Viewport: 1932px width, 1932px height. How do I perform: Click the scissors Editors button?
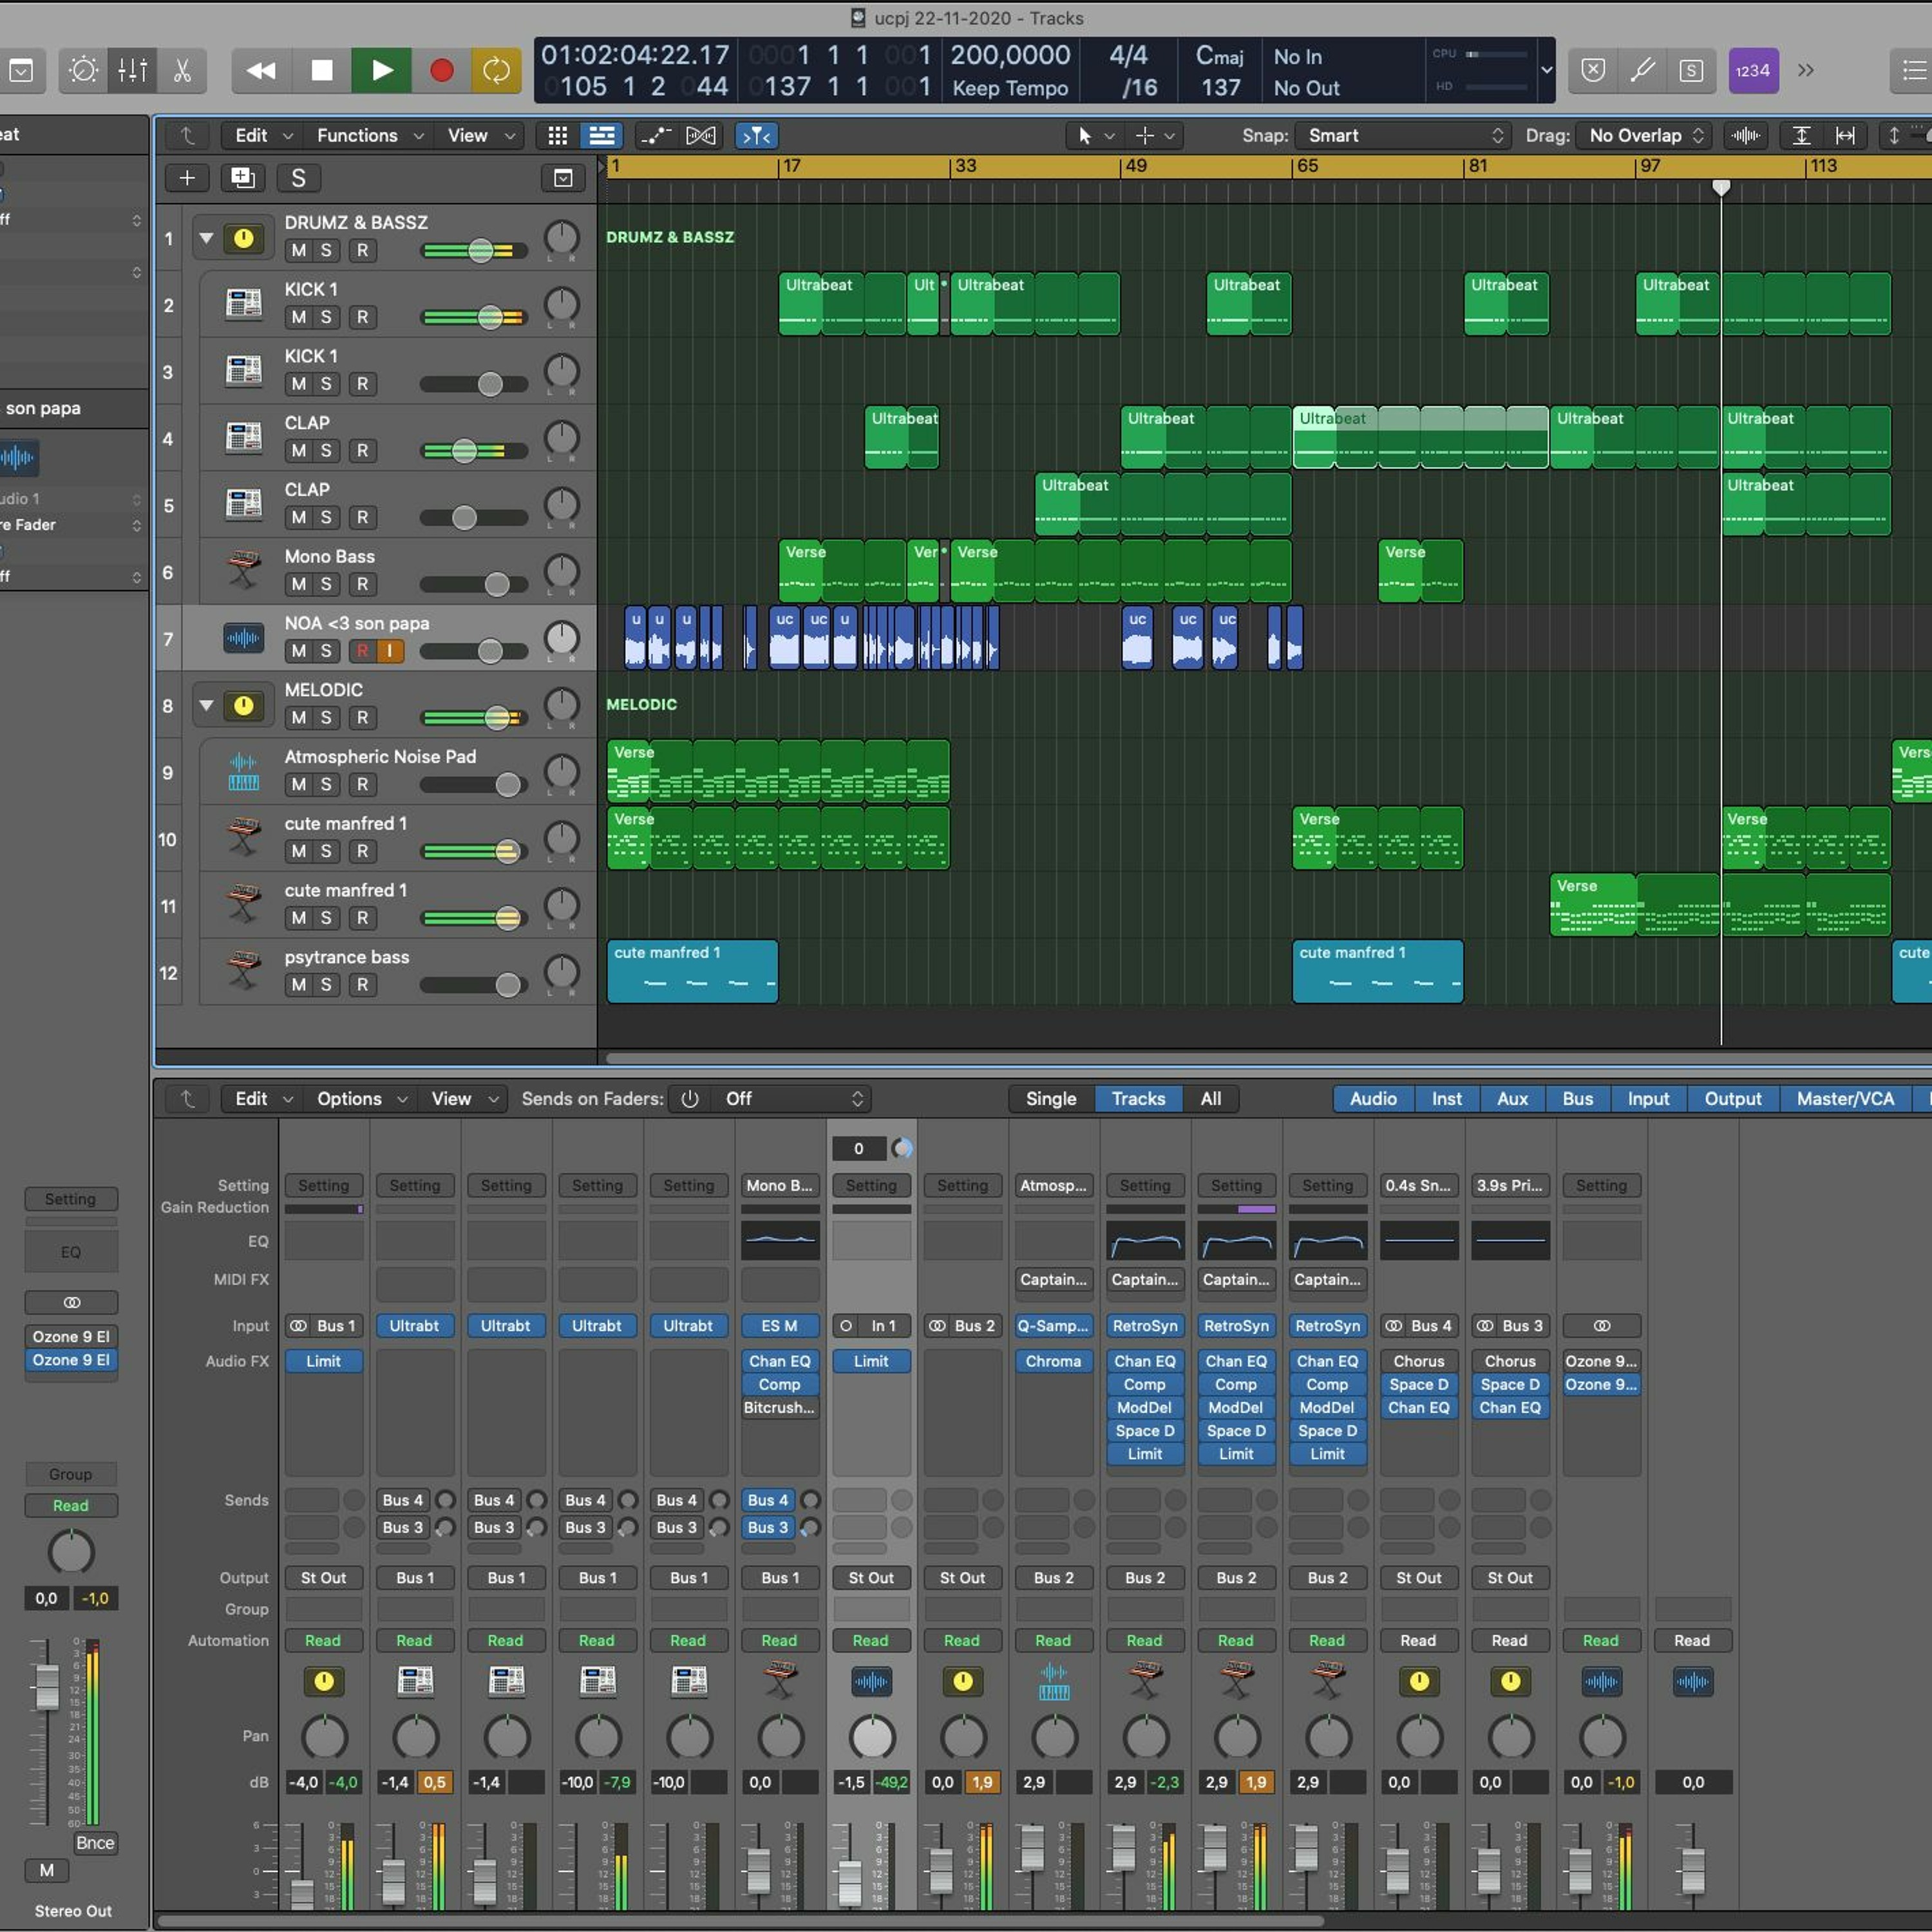tap(182, 70)
